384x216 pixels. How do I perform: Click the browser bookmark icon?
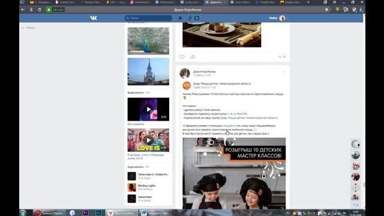[x=326, y=10]
